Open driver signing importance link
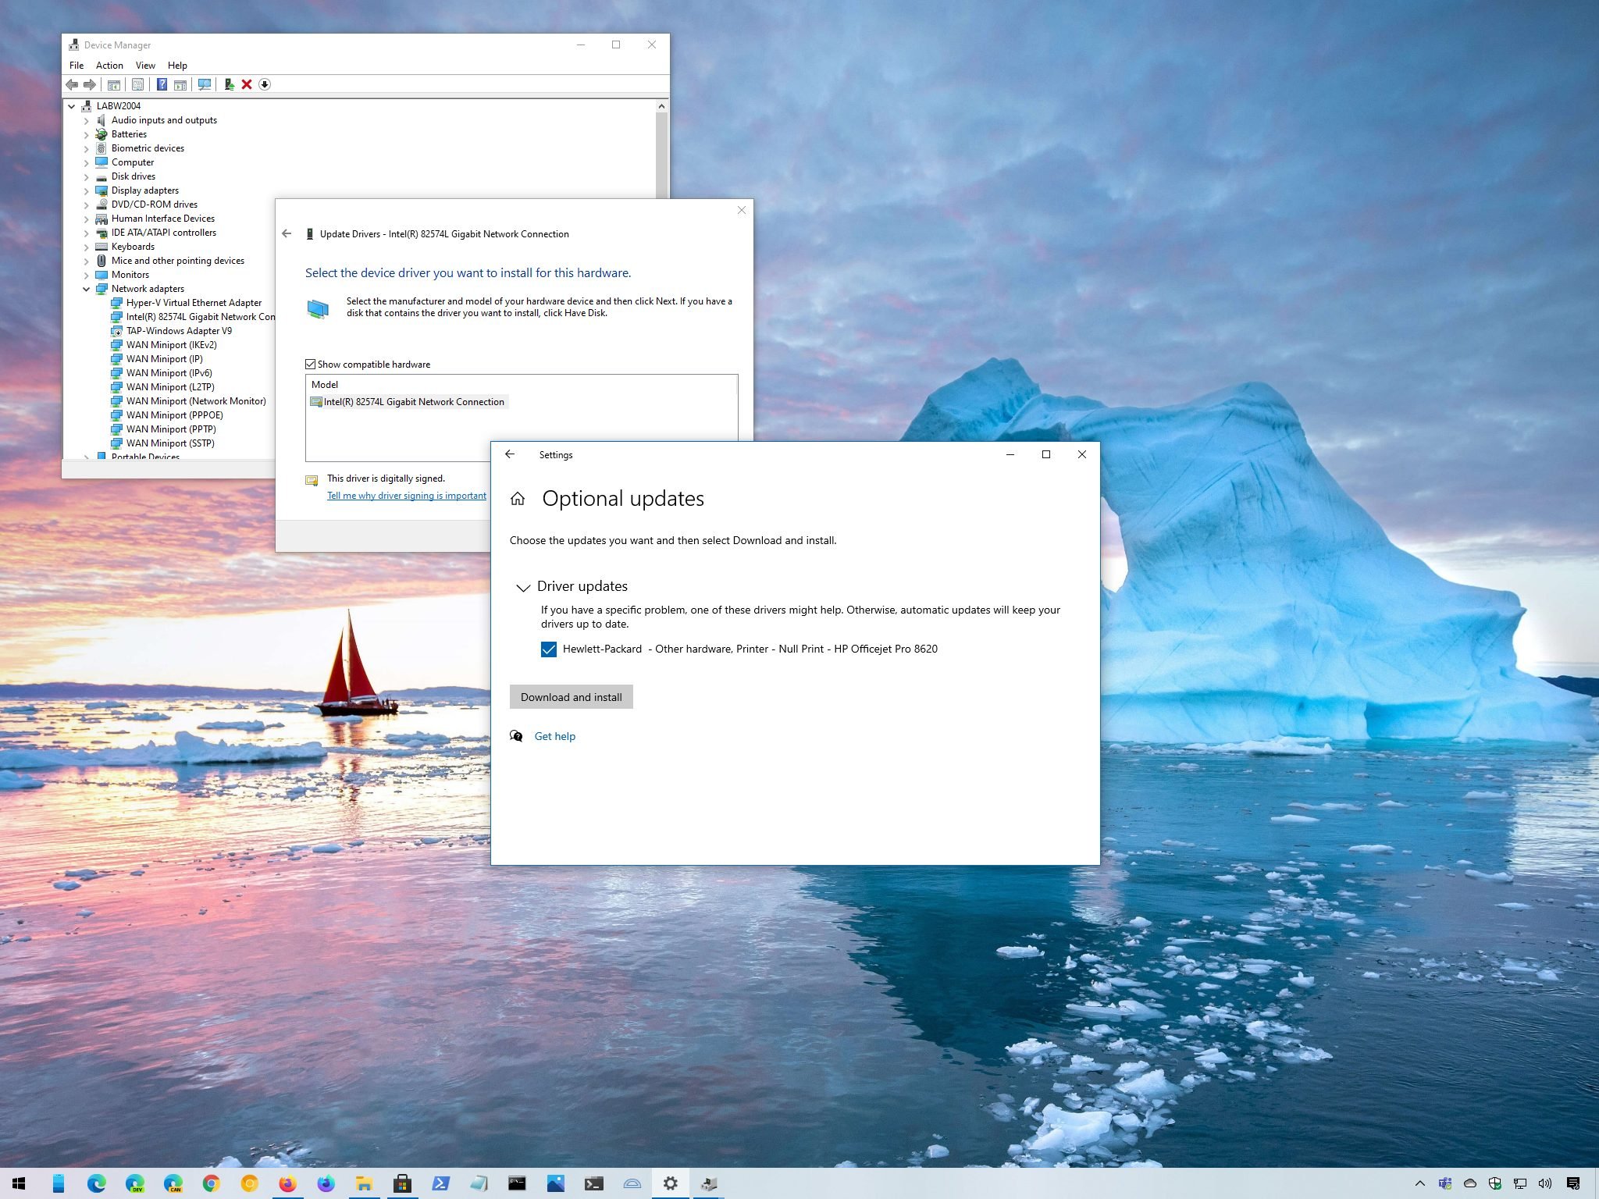Image resolution: width=1599 pixels, height=1199 pixels. [x=406, y=496]
